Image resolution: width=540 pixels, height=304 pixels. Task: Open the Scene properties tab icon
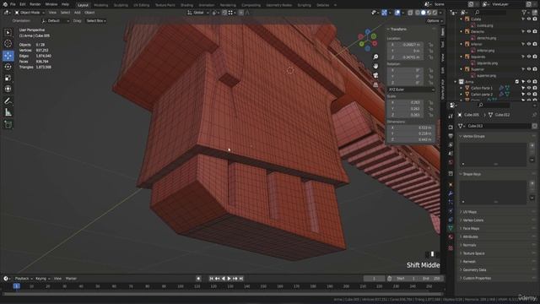point(451,154)
